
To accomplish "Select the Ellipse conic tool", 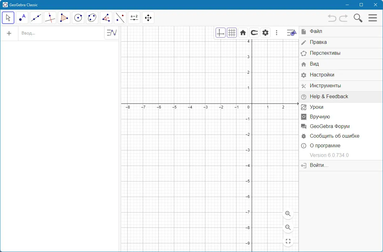I will [x=92, y=18].
